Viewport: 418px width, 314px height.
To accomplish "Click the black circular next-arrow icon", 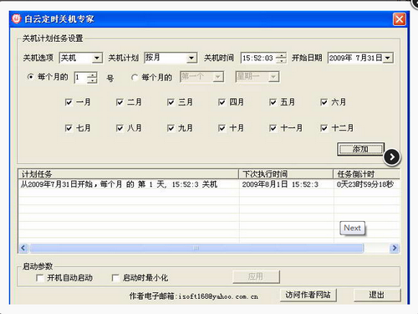I will click(392, 157).
